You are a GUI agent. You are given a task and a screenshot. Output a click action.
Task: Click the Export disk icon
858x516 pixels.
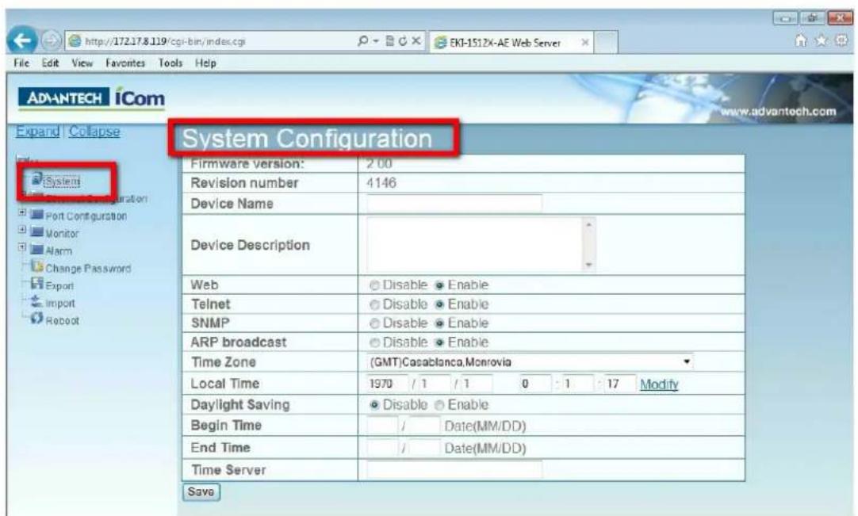point(36,284)
